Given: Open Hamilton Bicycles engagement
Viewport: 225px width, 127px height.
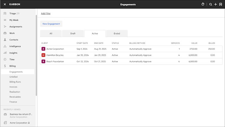Looking at the screenshot, I should pyautogui.click(x=131, y=55).
